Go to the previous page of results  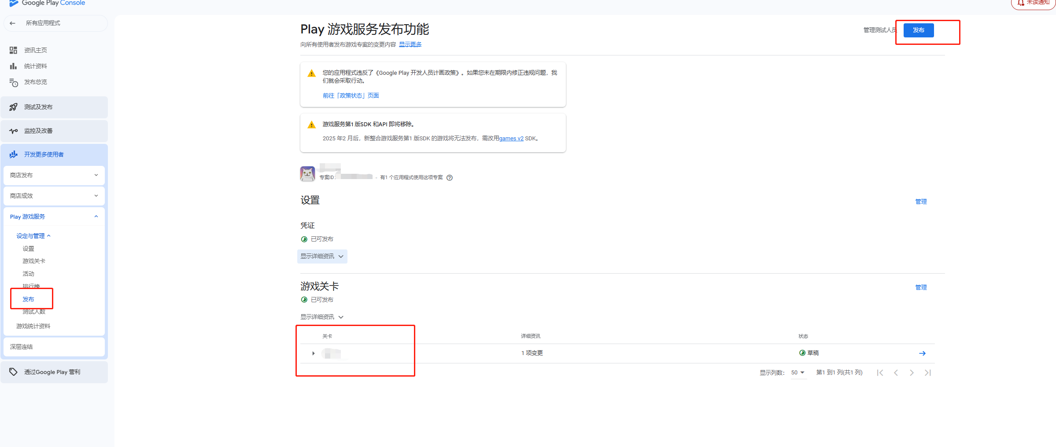(896, 373)
